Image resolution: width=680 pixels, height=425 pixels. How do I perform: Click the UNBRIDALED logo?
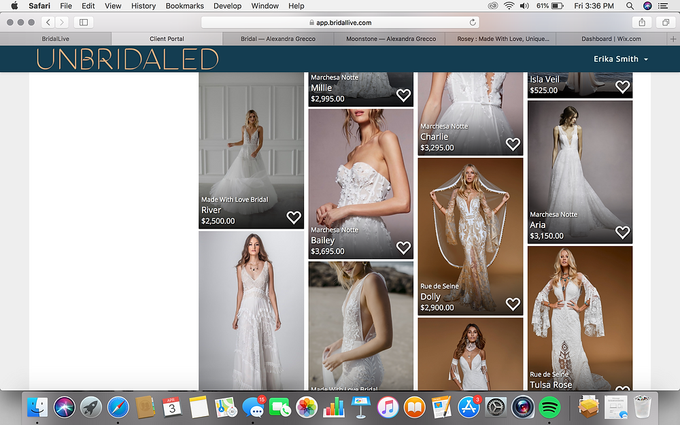[x=128, y=59]
